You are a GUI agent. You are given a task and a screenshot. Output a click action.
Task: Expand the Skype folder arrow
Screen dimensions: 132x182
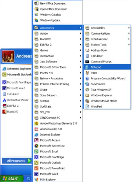pos(80,90)
